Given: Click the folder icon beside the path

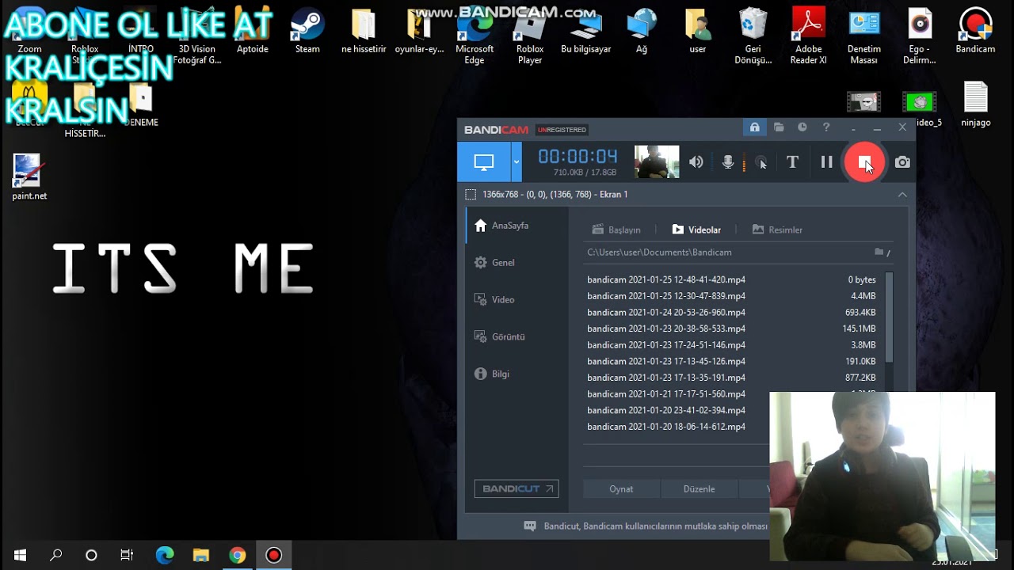Looking at the screenshot, I should tap(879, 252).
